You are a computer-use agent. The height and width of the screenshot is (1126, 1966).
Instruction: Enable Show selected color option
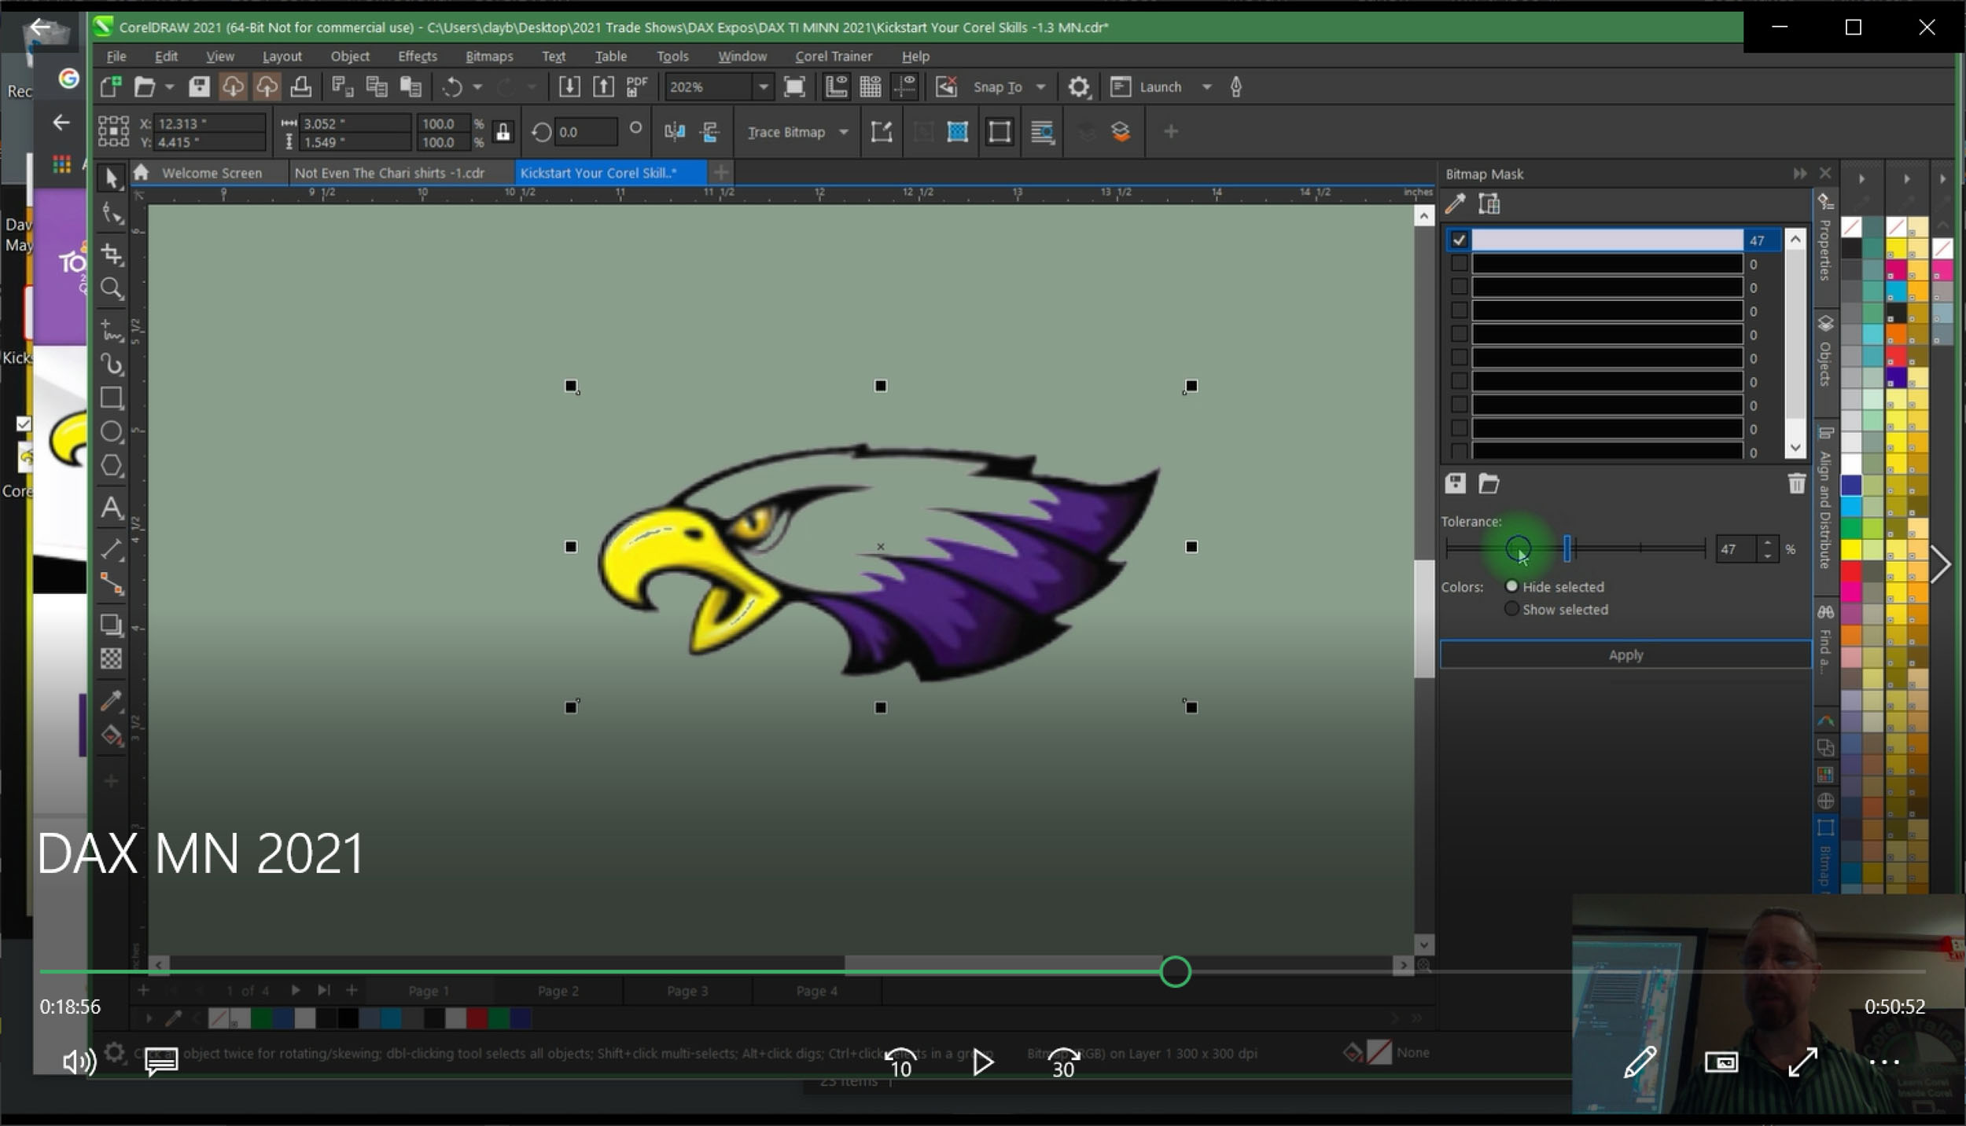click(x=1511, y=610)
